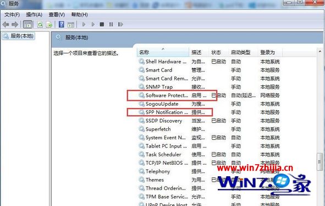
Task: Click the scroll-up arrow of the list scrollbar
Action: click(x=320, y=51)
